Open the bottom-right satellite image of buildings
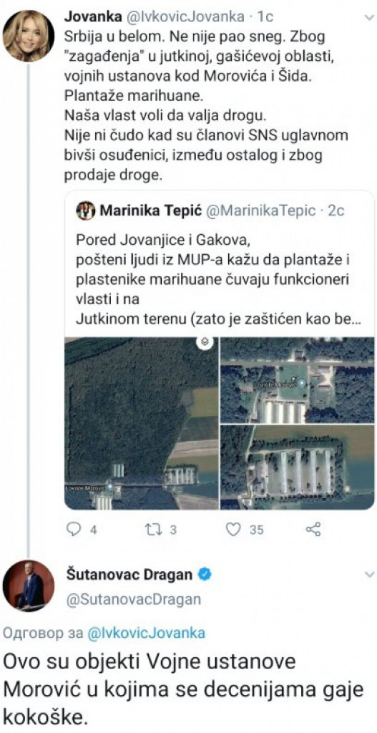 coord(297,467)
